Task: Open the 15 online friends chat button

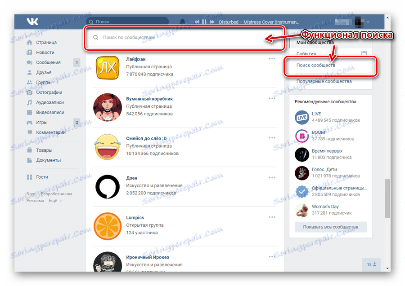Action: 371,264
